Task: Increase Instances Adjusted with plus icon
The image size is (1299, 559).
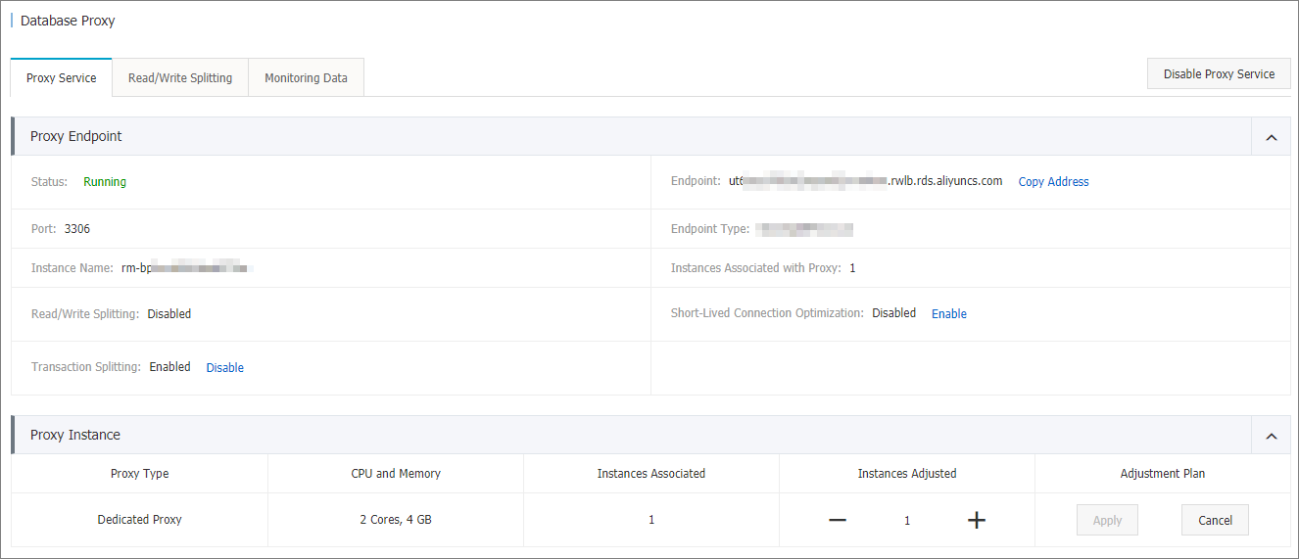Action: (x=976, y=521)
